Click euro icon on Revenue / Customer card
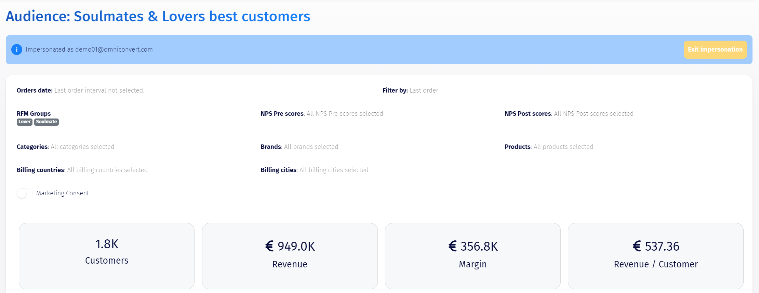 pyautogui.click(x=637, y=246)
